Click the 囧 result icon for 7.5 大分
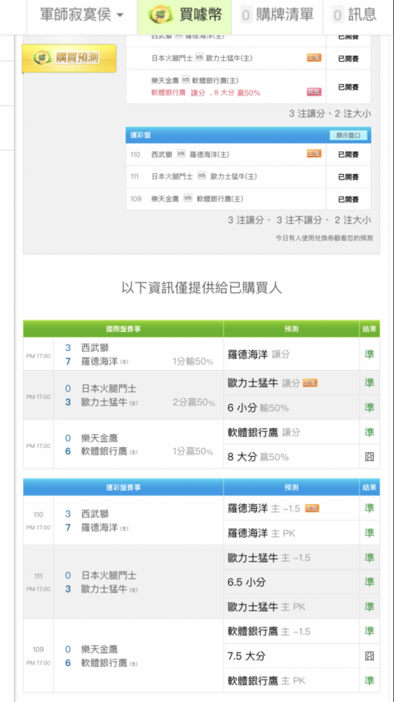Image resolution: width=394 pixels, height=702 pixels. pyautogui.click(x=369, y=656)
